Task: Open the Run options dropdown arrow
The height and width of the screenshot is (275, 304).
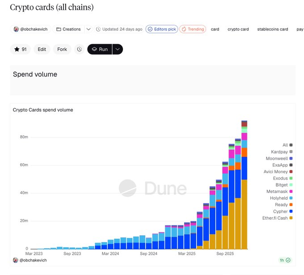Action: coord(118,49)
